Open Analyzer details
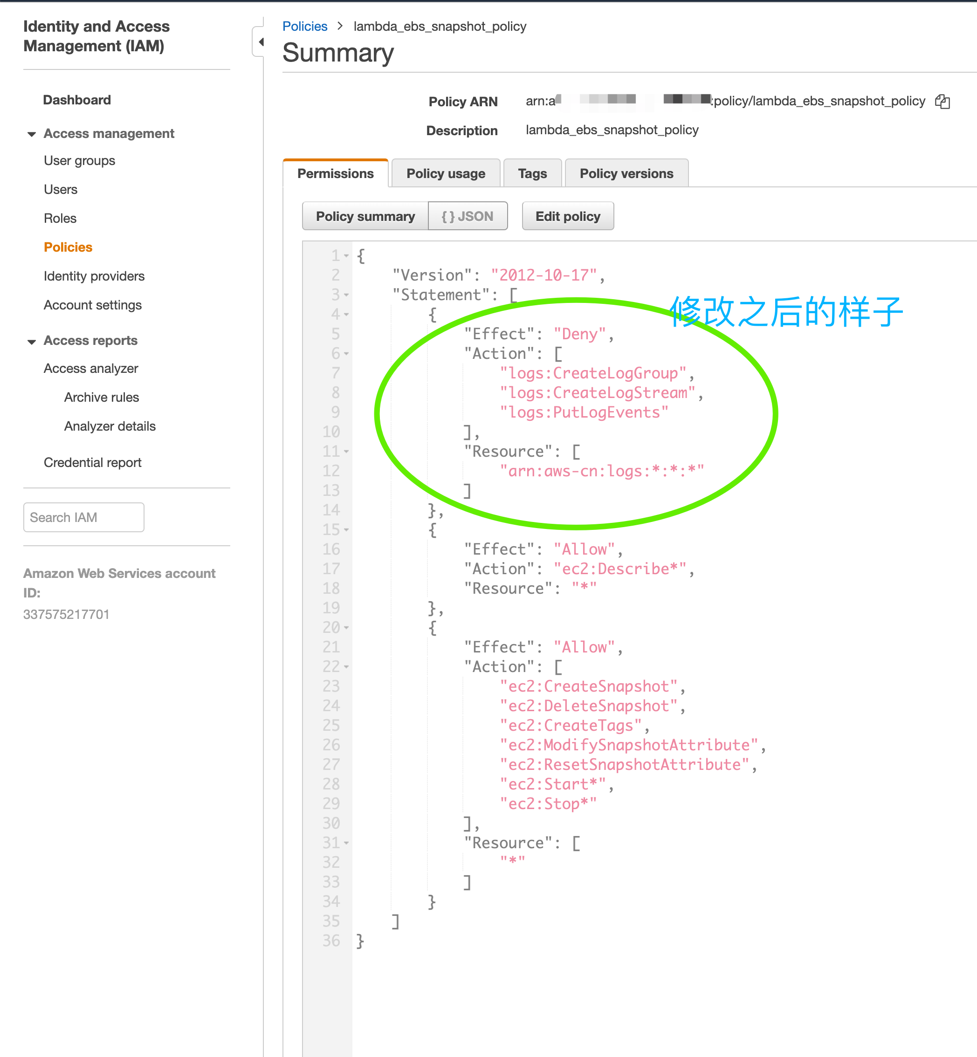Screen dimensions: 977x1057 coord(110,426)
